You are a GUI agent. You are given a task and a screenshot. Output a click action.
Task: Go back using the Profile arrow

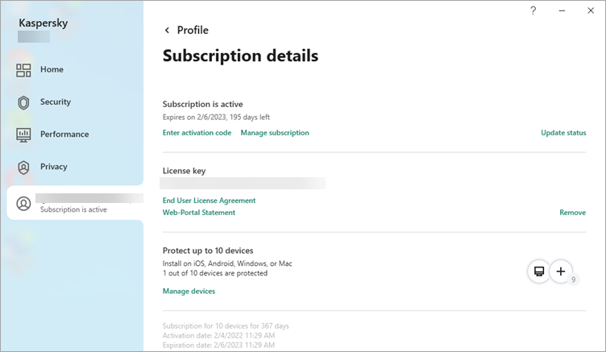(x=168, y=31)
